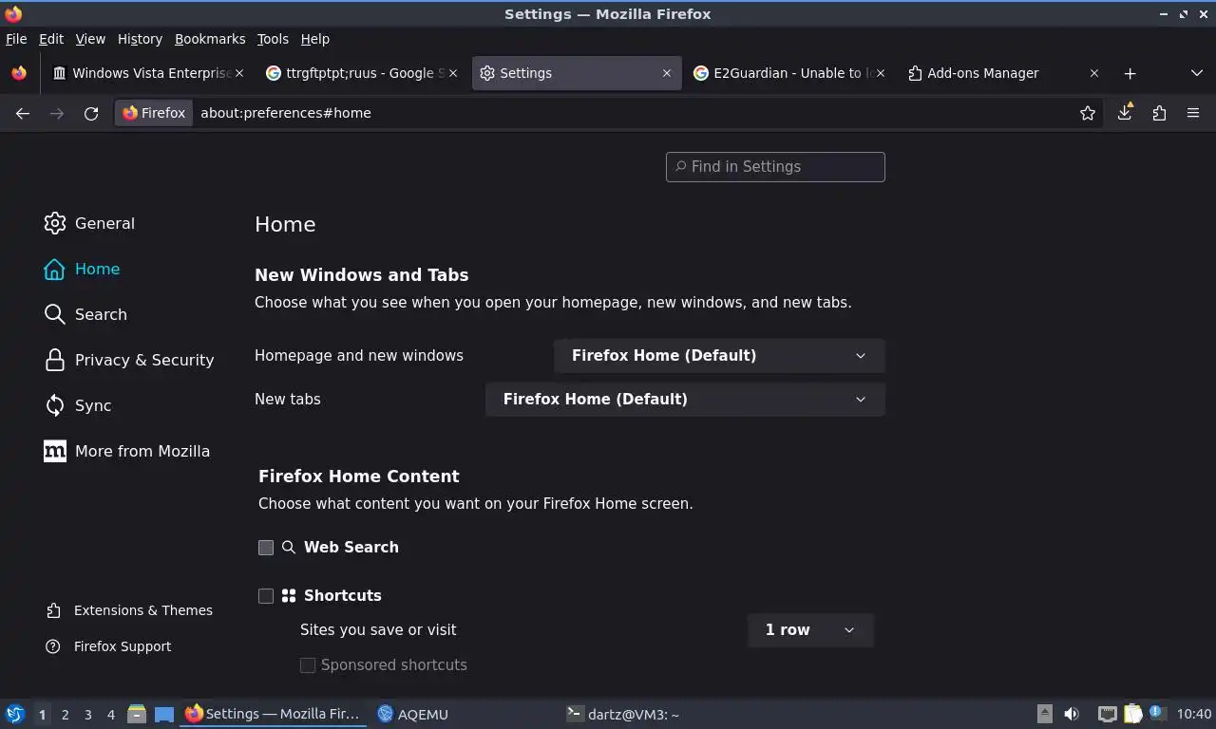Open the Search settings category
The height and width of the screenshot is (729, 1216).
85,314
